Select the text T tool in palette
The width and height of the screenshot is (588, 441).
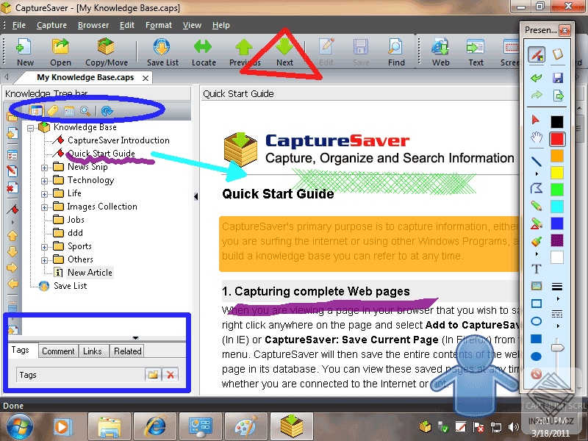pyautogui.click(x=537, y=269)
